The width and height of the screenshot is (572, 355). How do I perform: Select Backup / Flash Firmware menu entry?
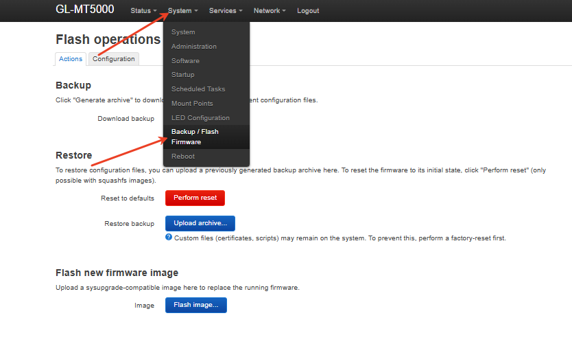pyautogui.click(x=206, y=137)
